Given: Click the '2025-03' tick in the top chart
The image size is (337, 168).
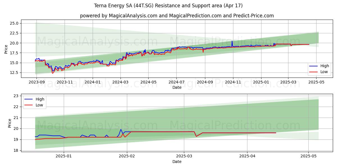Looking at the screenshot, I should [288, 82].
